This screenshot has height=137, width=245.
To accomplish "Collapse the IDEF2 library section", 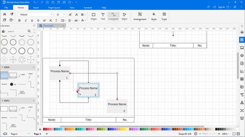I will (x=3, y=100).
